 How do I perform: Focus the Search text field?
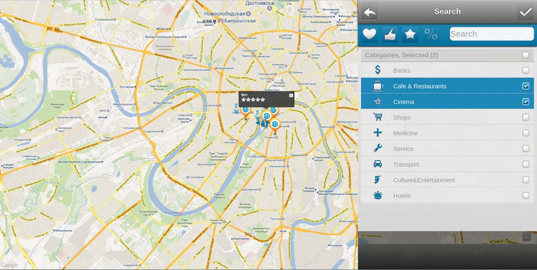coord(492,34)
